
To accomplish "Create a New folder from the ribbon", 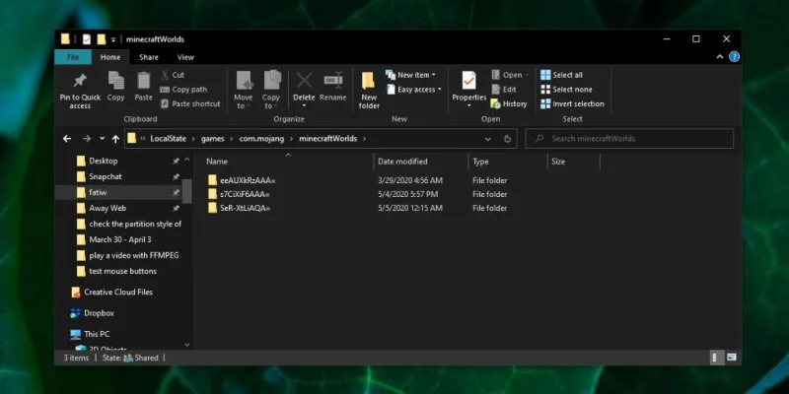I will (369, 90).
